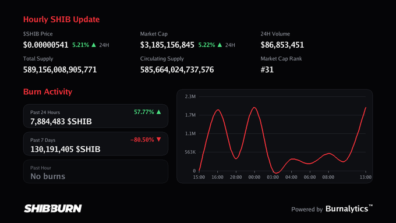The width and height of the screenshot is (396, 223).
Task: Click the 03:00 chart time label
Action: [x=273, y=177]
